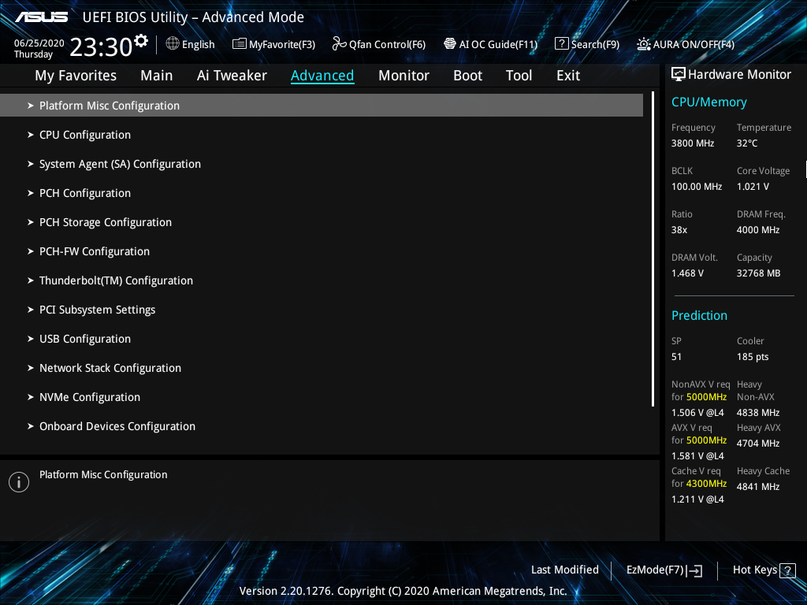Click the settings gear beside the clock
Screen dimensions: 807x605
pyautogui.click(x=140, y=40)
